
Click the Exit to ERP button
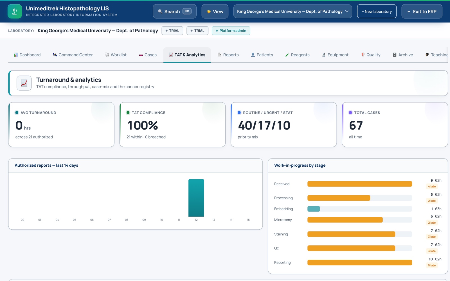point(422,12)
